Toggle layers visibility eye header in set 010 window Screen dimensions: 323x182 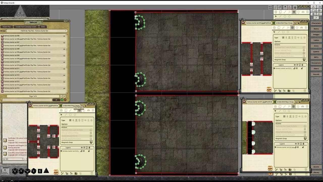(295, 65)
